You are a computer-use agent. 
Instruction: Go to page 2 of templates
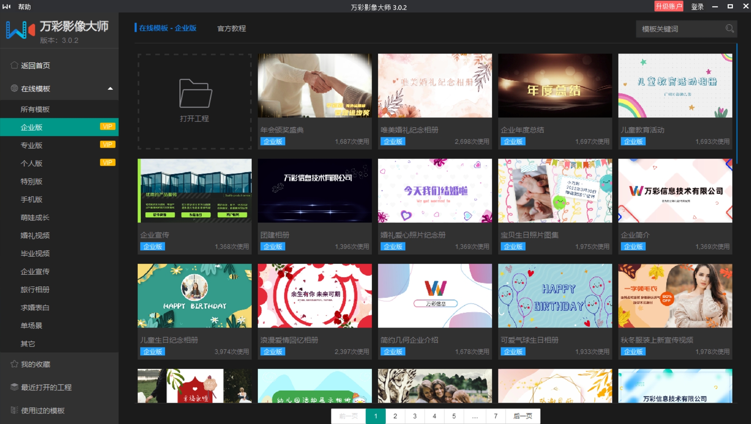click(395, 416)
